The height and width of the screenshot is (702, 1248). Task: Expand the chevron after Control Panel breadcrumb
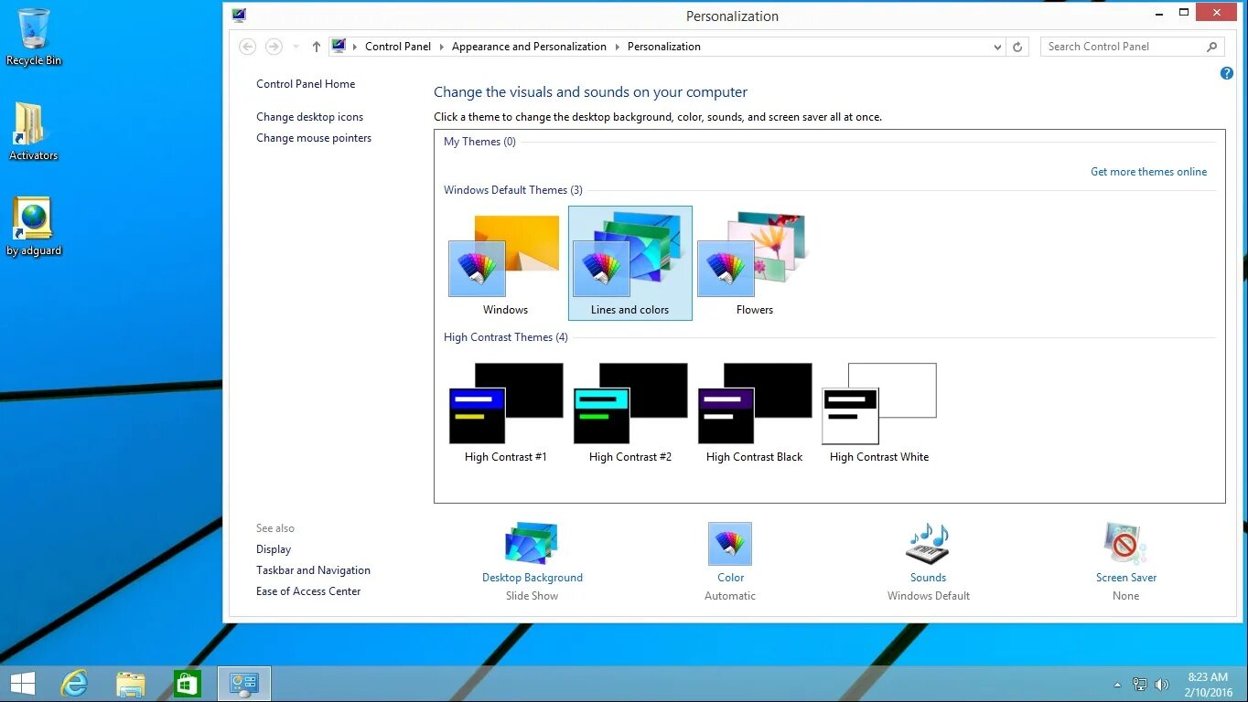tap(441, 47)
